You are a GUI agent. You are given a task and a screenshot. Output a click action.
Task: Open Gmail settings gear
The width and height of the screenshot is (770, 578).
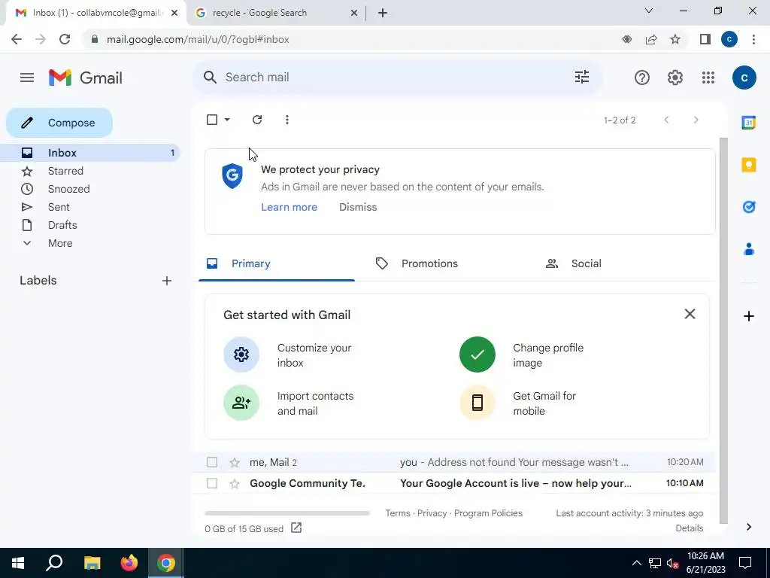click(675, 78)
